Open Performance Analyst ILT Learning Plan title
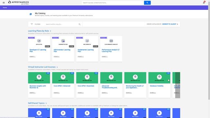 tap(111, 50)
